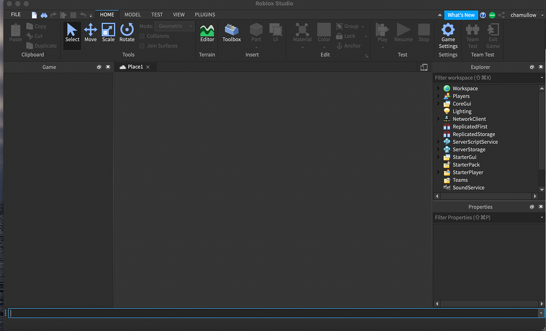Screen dimensions: 546x331
Task: Open the command bar history dropdown
Action: (x=541, y=313)
